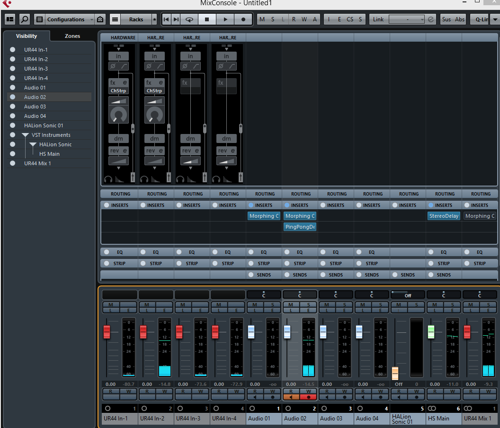Switch to the Zones tab
500x428 pixels.
pyautogui.click(x=72, y=36)
